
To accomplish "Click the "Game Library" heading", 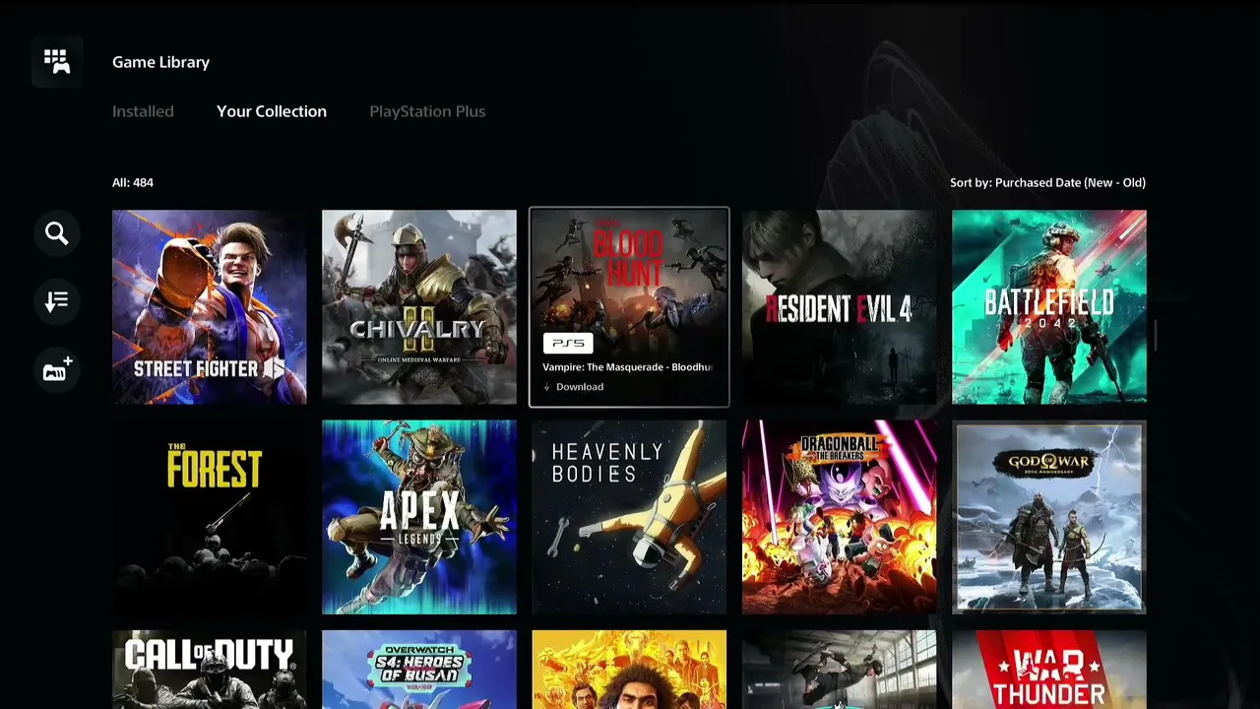I will [160, 62].
